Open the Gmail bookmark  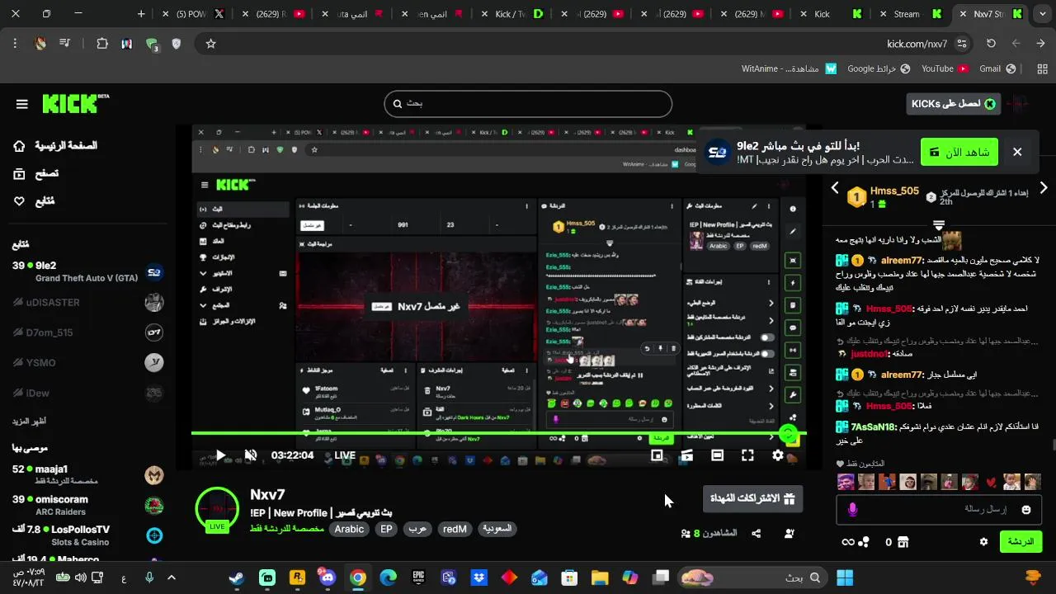997,68
